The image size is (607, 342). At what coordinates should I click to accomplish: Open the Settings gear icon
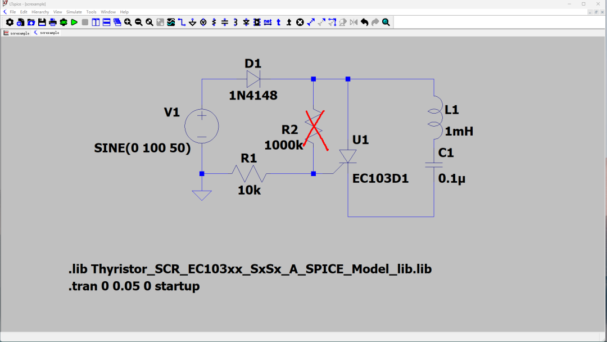(x=10, y=22)
